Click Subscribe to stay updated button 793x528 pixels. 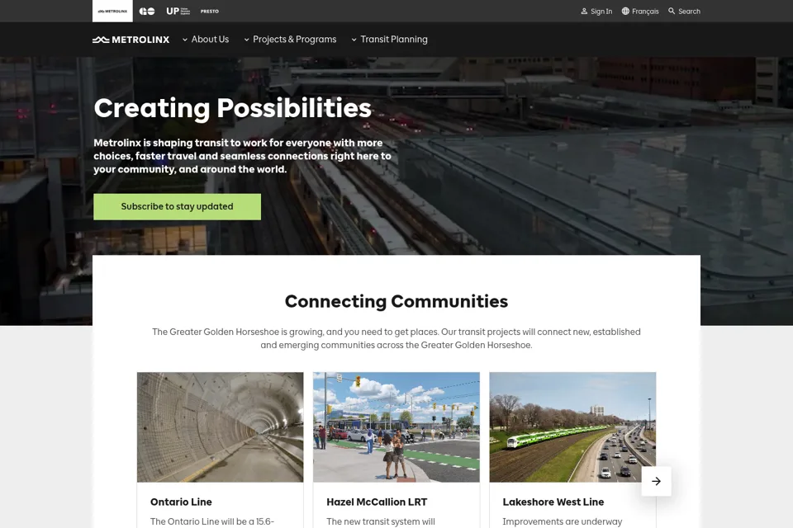[x=177, y=206]
